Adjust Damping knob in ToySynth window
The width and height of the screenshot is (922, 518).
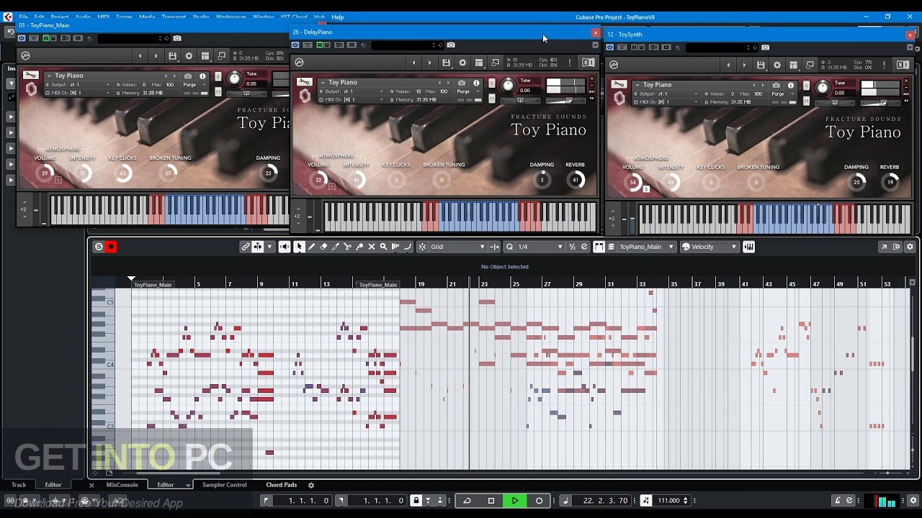[x=856, y=182]
